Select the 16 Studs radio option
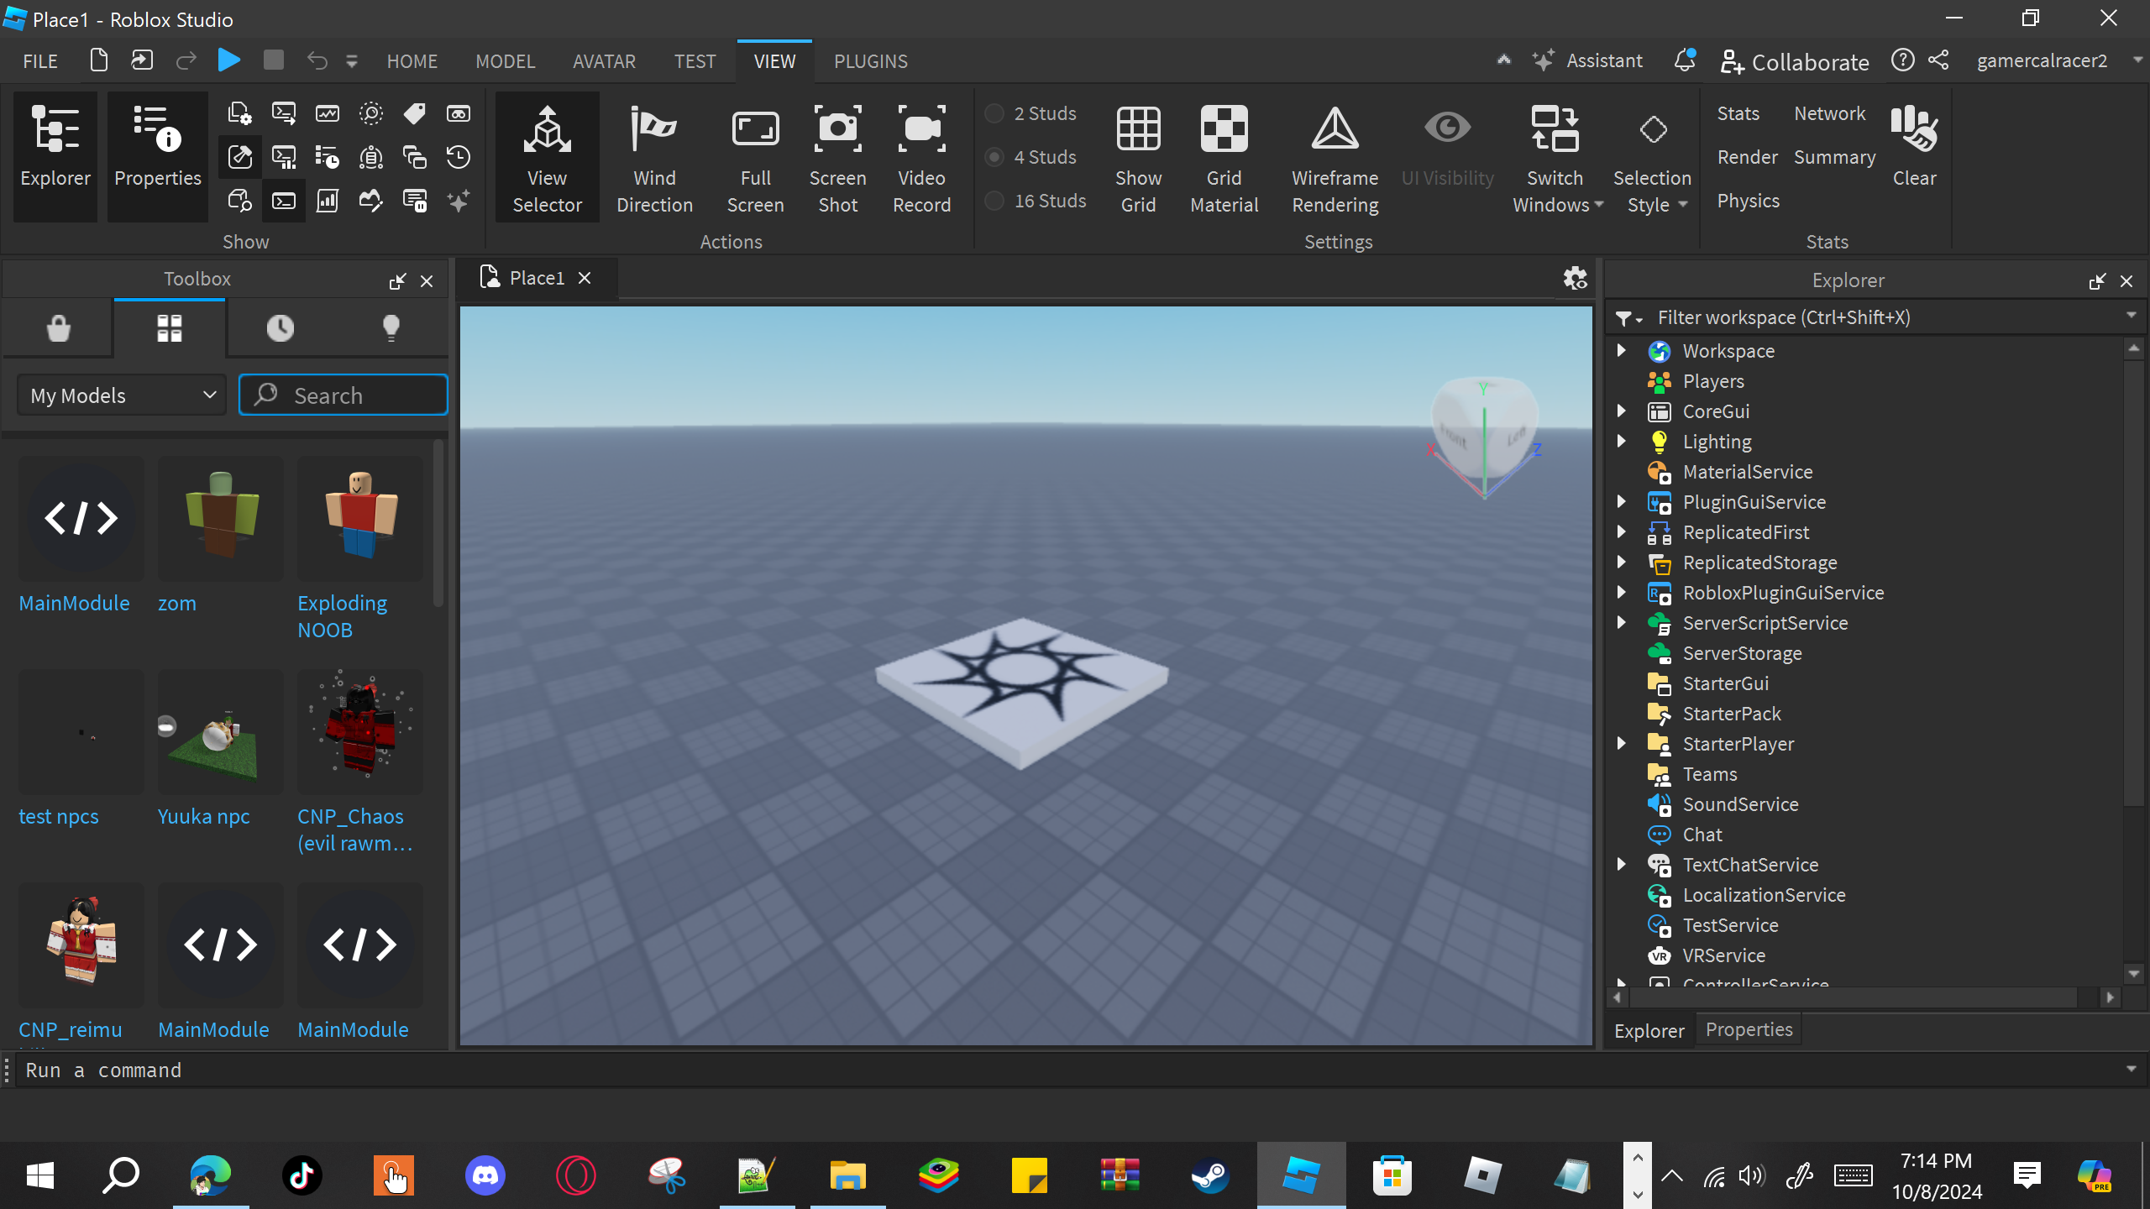2150x1209 pixels. (994, 201)
